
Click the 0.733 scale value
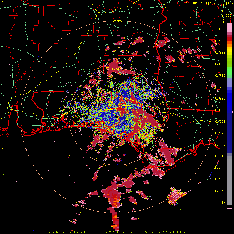(220, 87)
